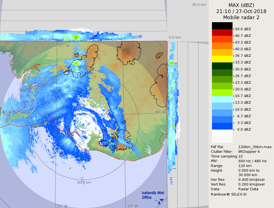
Task: Click the 0.0 km height axis label
Action: 175,37
